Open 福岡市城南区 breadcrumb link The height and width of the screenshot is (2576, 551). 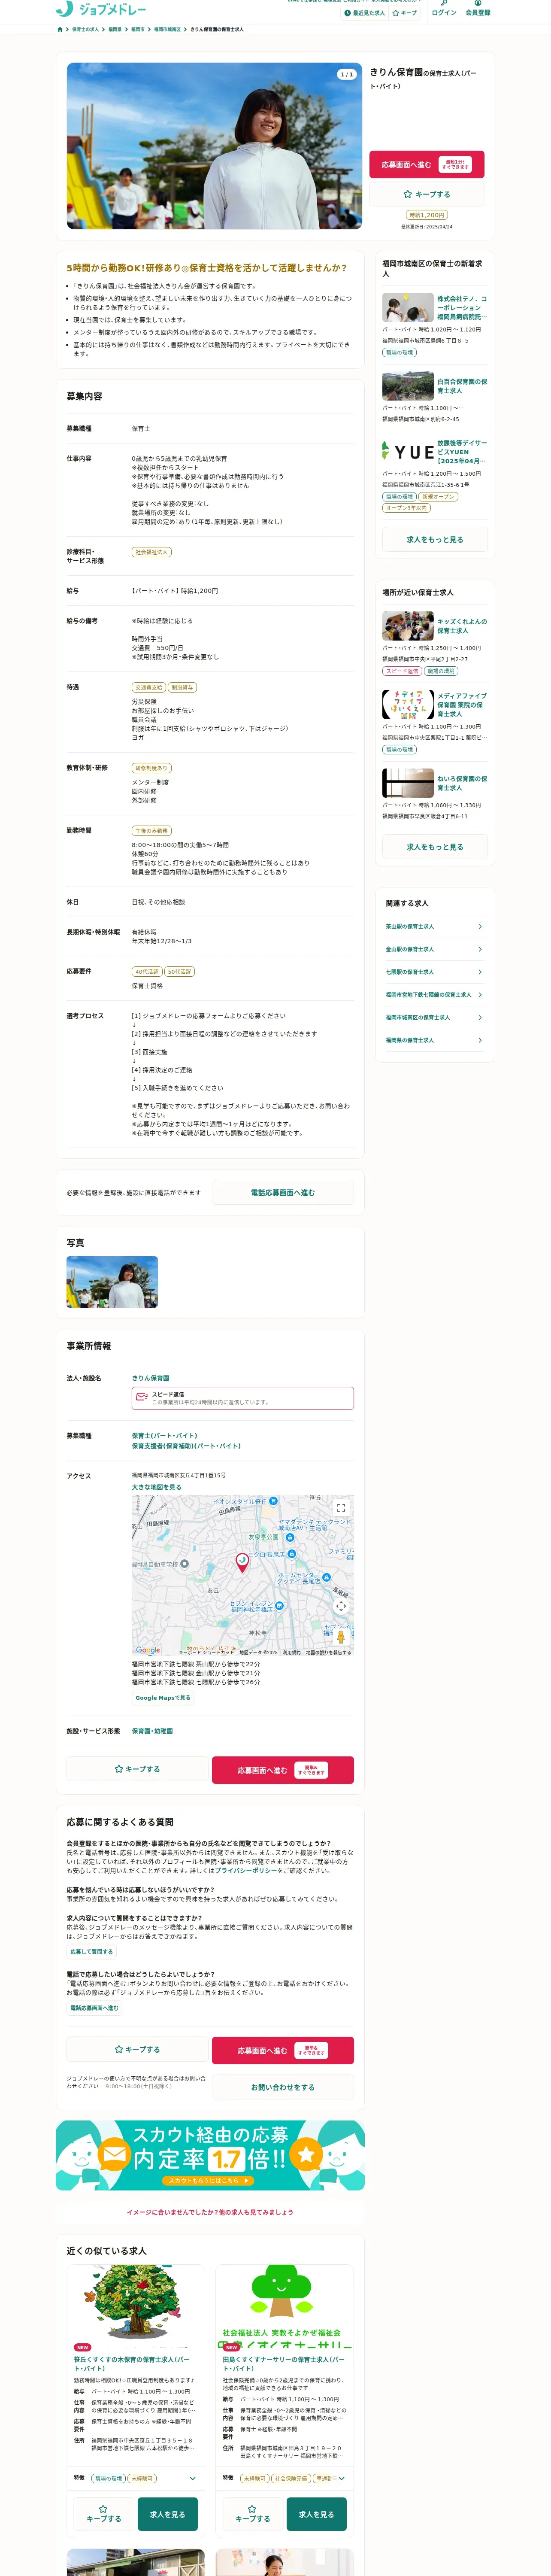coord(168,30)
